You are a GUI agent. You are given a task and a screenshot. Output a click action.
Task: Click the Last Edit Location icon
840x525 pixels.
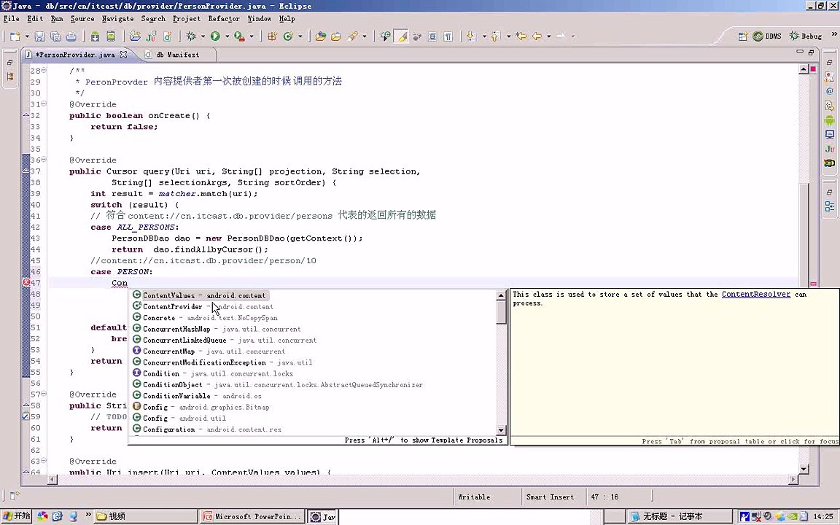[x=521, y=36]
